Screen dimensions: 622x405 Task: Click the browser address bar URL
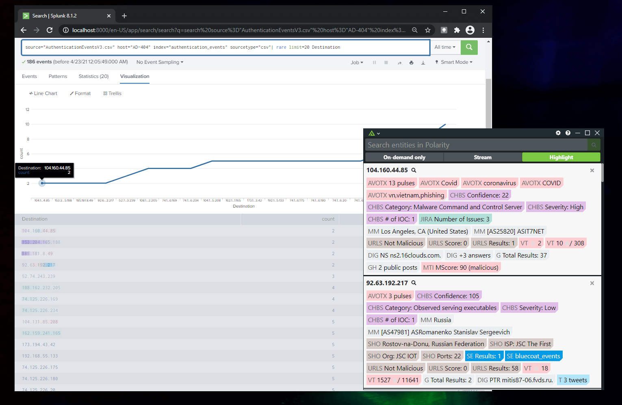pos(238,30)
